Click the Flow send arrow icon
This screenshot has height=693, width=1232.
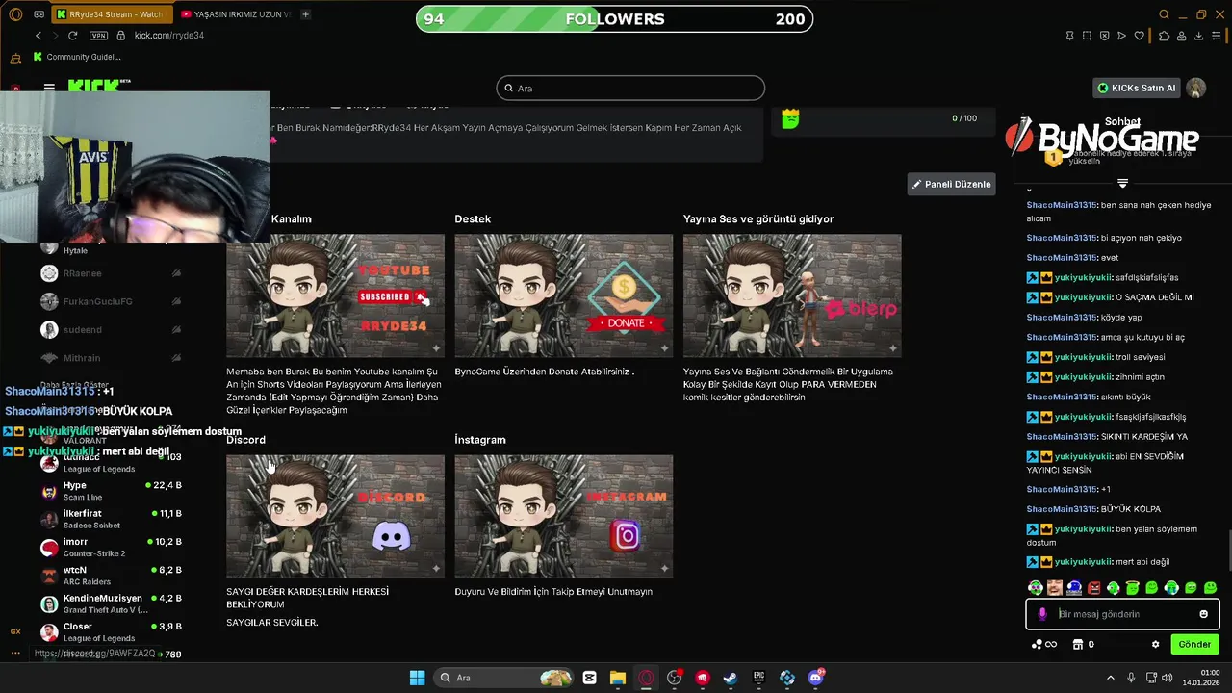(1121, 36)
